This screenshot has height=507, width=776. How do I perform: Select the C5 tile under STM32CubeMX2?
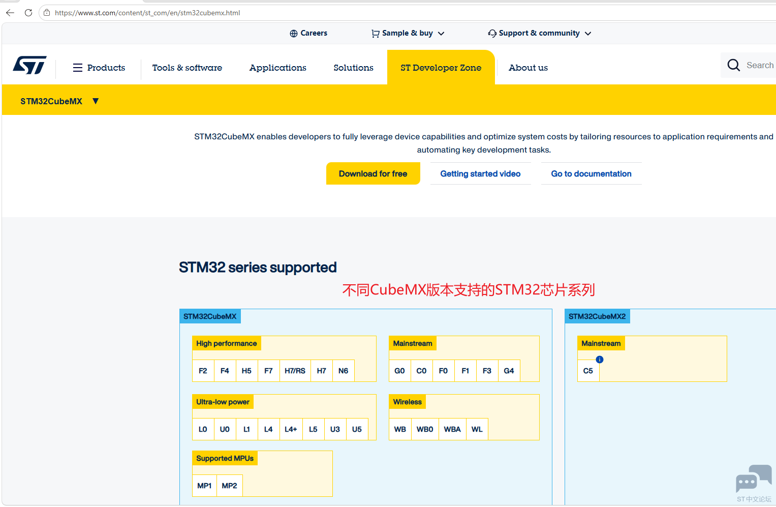point(588,371)
